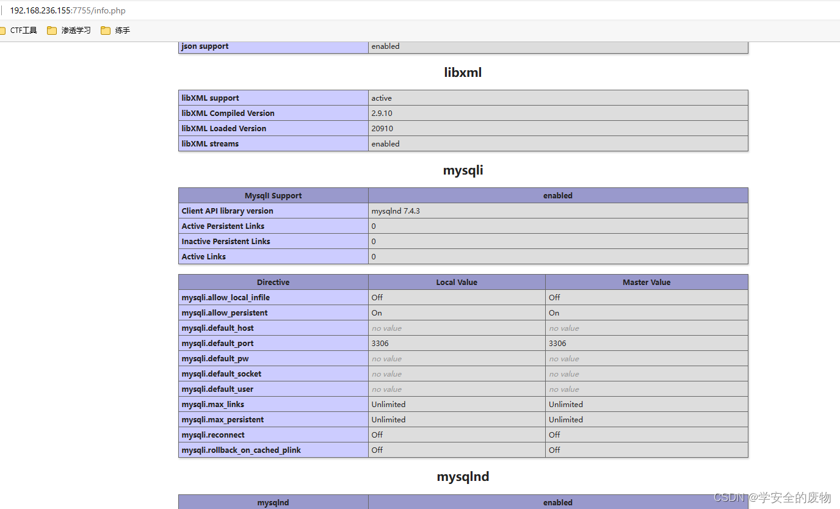Image resolution: width=840 pixels, height=509 pixels.
Task: Click the MysqlI Support header cell
Action: click(x=273, y=195)
